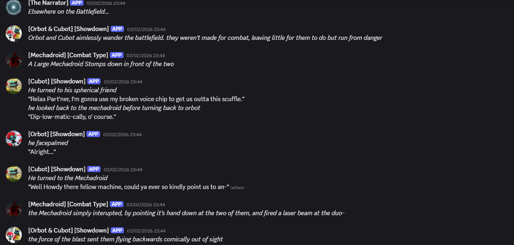Image resolution: width=514 pixels, height=245 pixels.
Task: Click the timestamp on The Narrator's message
Action: 106,3
